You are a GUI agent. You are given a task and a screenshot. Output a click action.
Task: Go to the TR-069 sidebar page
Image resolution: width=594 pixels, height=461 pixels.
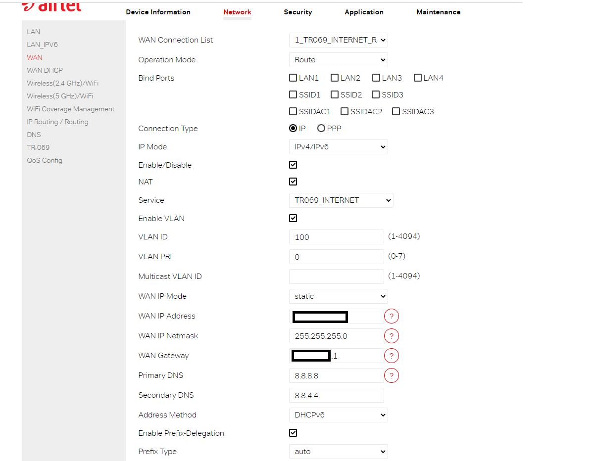point(38,147)
